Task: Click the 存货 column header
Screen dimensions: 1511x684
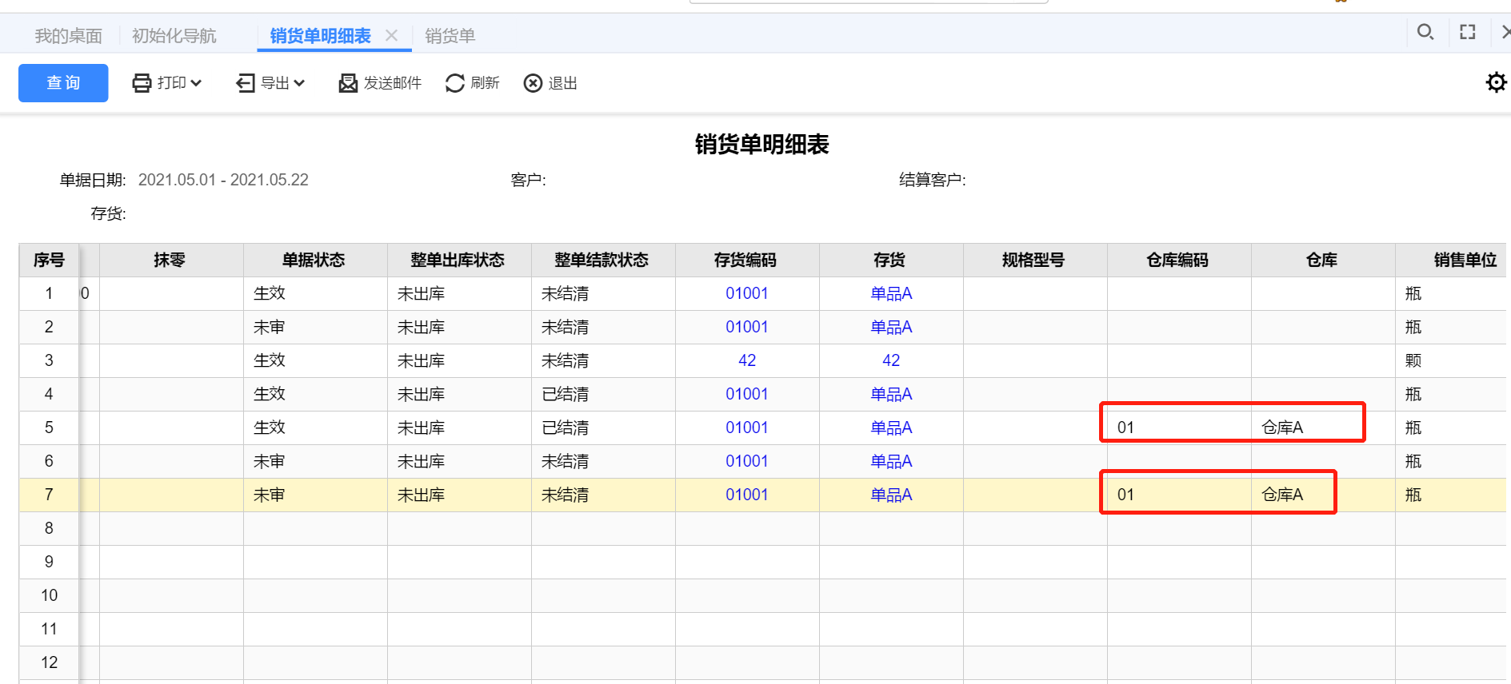Action: point(889,260)
